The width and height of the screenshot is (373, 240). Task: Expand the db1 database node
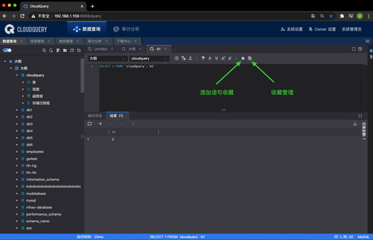(17, 110)
